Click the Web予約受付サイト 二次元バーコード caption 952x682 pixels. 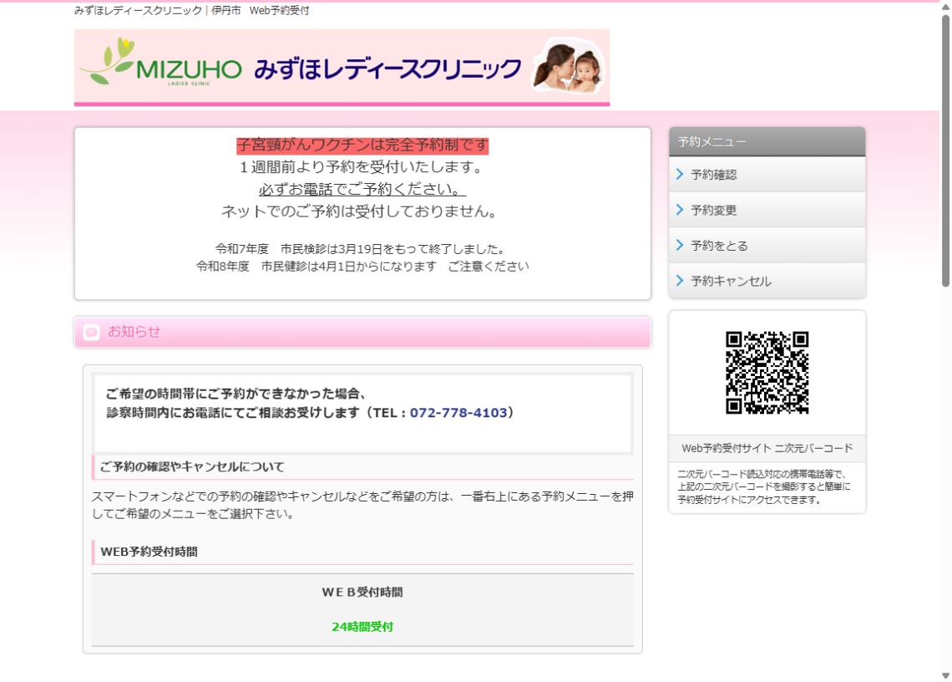pos(767,449)
